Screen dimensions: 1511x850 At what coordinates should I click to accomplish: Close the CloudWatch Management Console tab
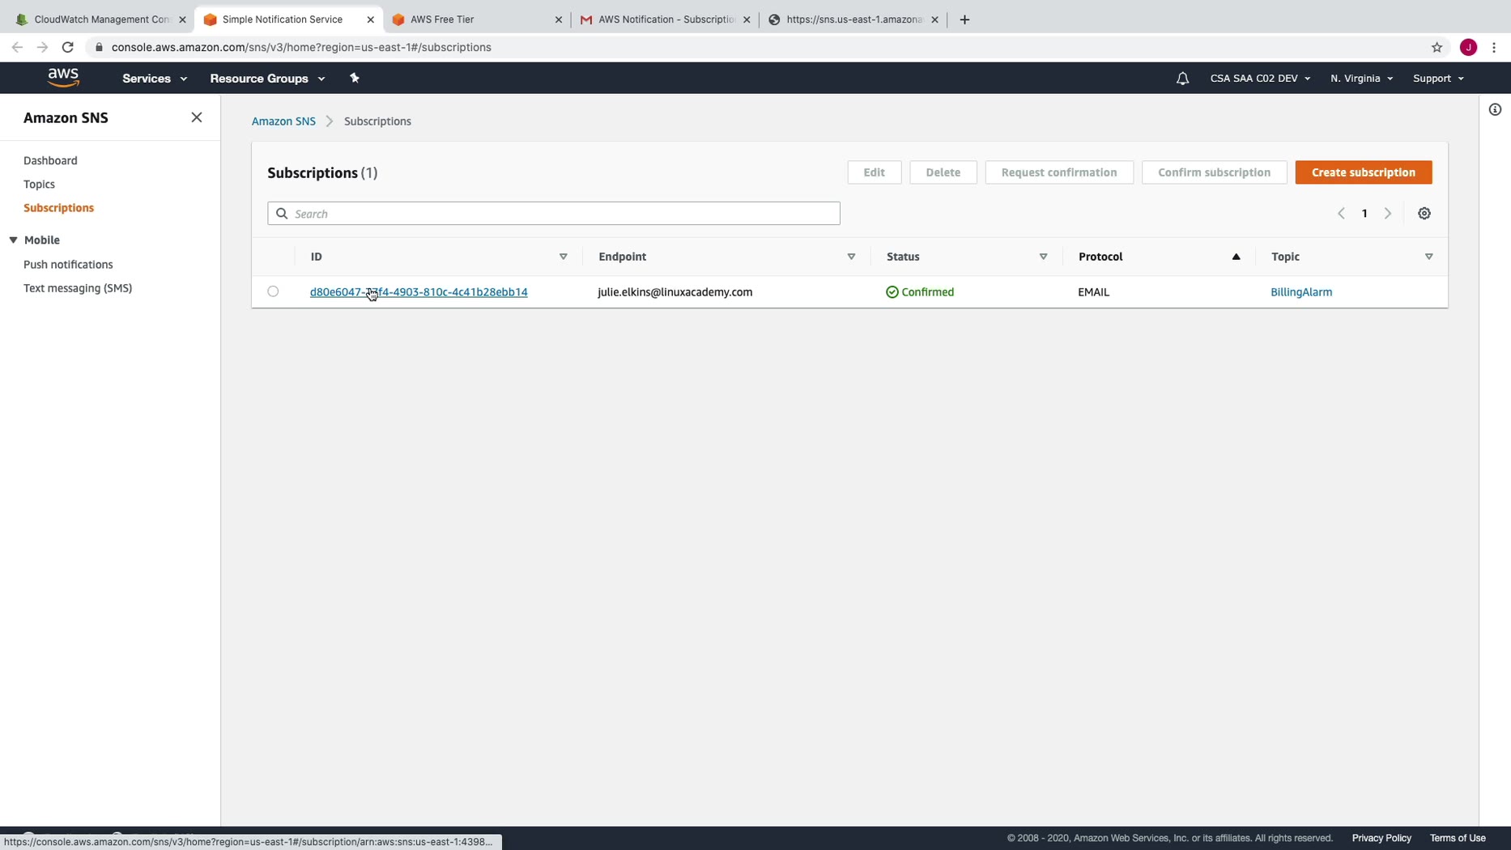point(182,19)
